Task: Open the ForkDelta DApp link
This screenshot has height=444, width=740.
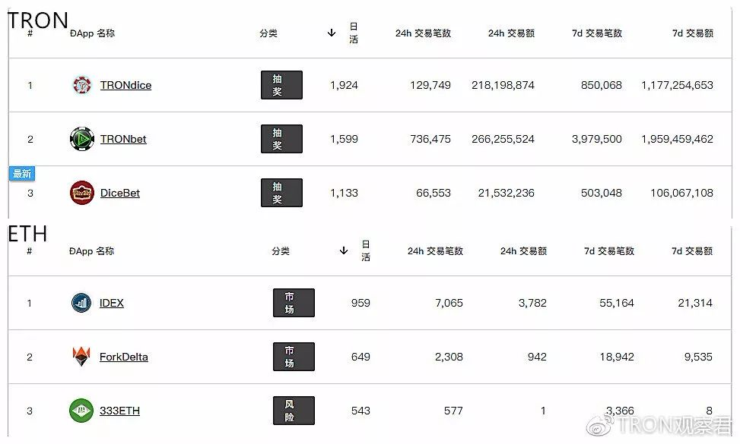Action: (x=124, y=357)
